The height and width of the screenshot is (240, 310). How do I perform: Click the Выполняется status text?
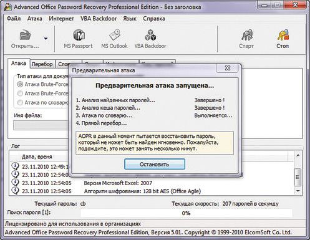tap(213, 115)
